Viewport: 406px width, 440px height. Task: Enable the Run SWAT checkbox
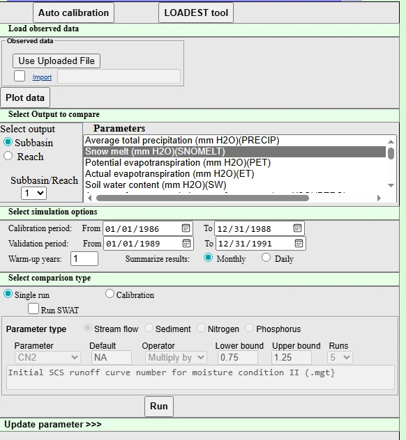point(33,308)
